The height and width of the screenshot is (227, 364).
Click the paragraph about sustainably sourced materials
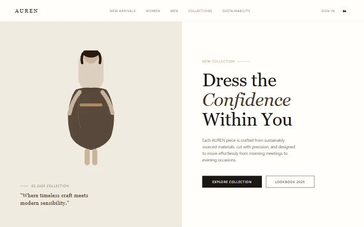(249, 150)
